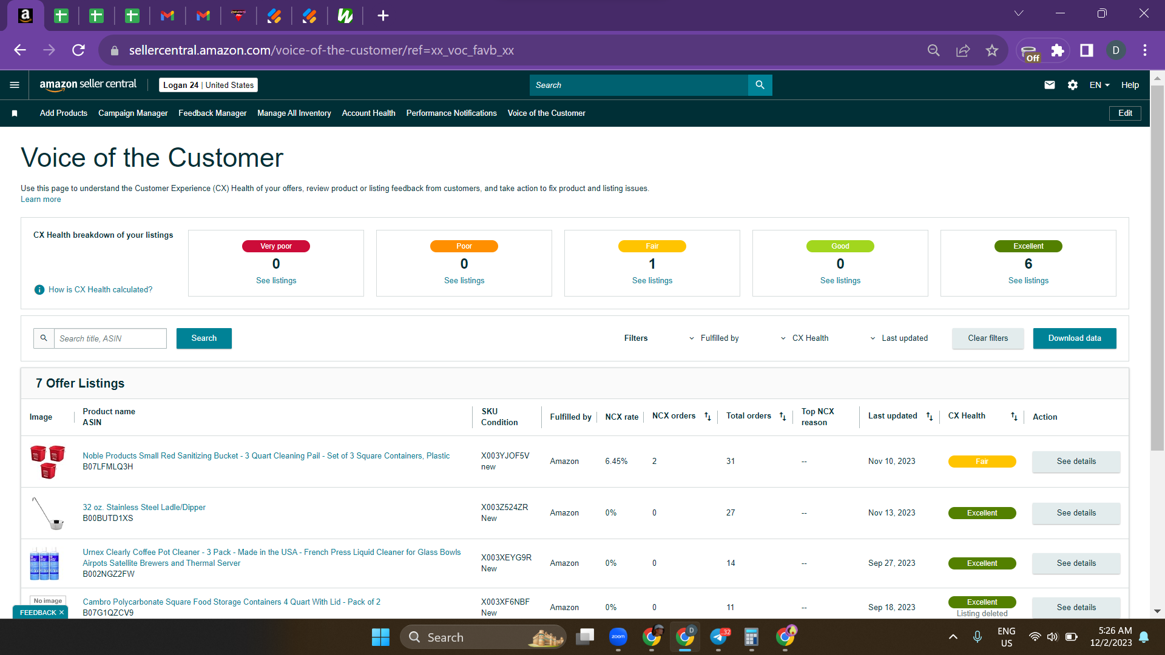The height and width of the screenshot is (655, 1165).
Task: Submit the top search with magnifier icon
Action: click(760, 85)
